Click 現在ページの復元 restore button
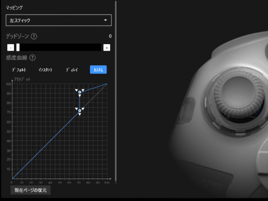This screenshot has height=201, width=268. pos(31,190)
